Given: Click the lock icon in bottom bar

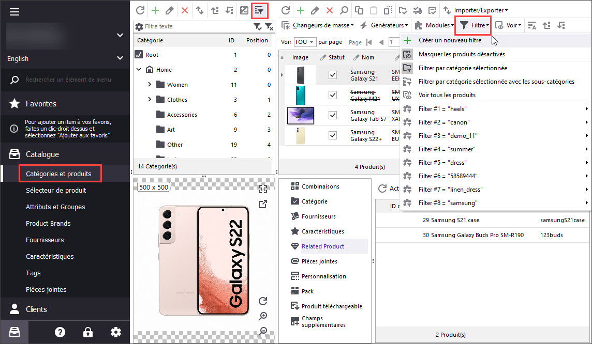Looking at the screenshot, I should click(88, 332).
